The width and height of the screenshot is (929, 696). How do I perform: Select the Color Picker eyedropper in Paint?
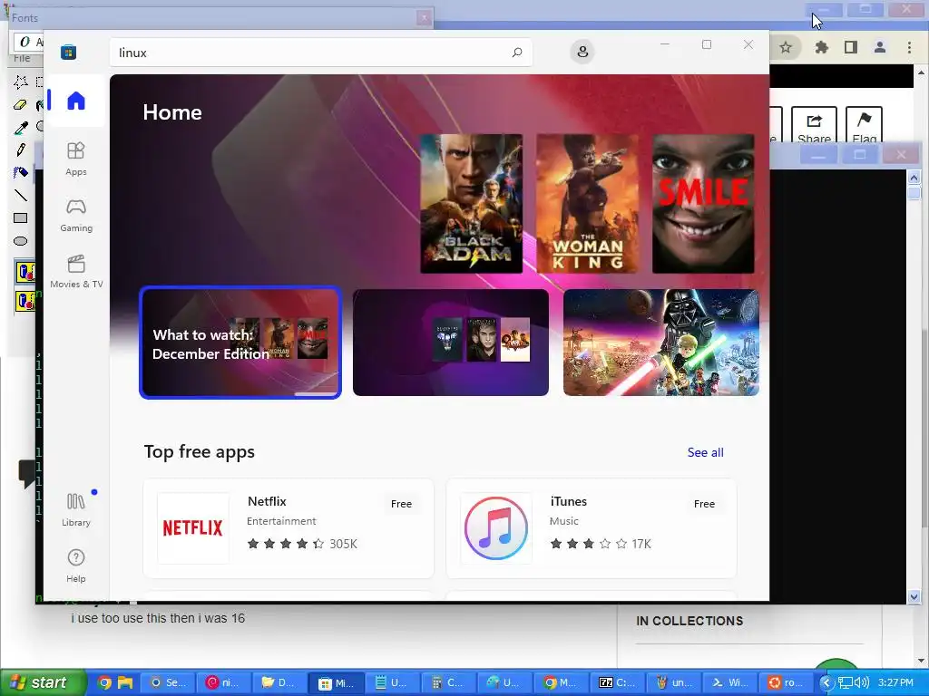pyautogui.click(x=20, y=127)
